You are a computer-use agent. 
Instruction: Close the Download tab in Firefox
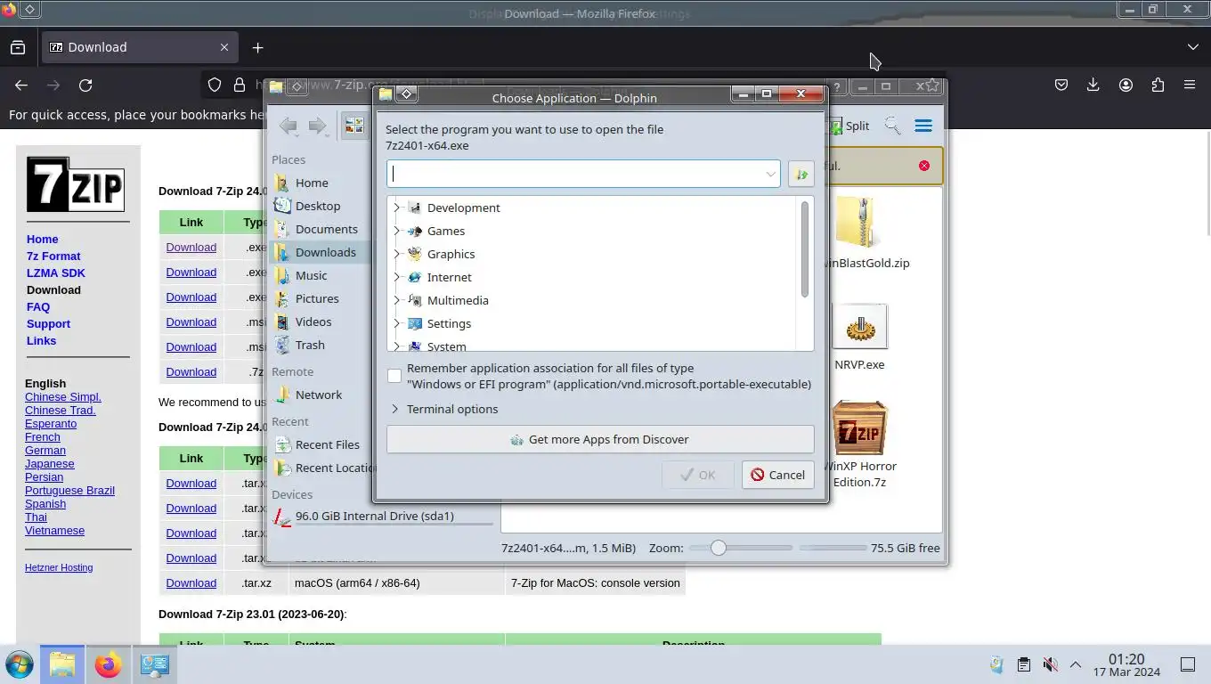[224, 47]
